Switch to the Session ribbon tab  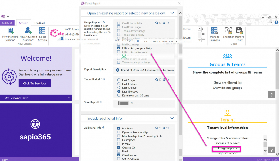pyautogui.click(x=24, y=23)
